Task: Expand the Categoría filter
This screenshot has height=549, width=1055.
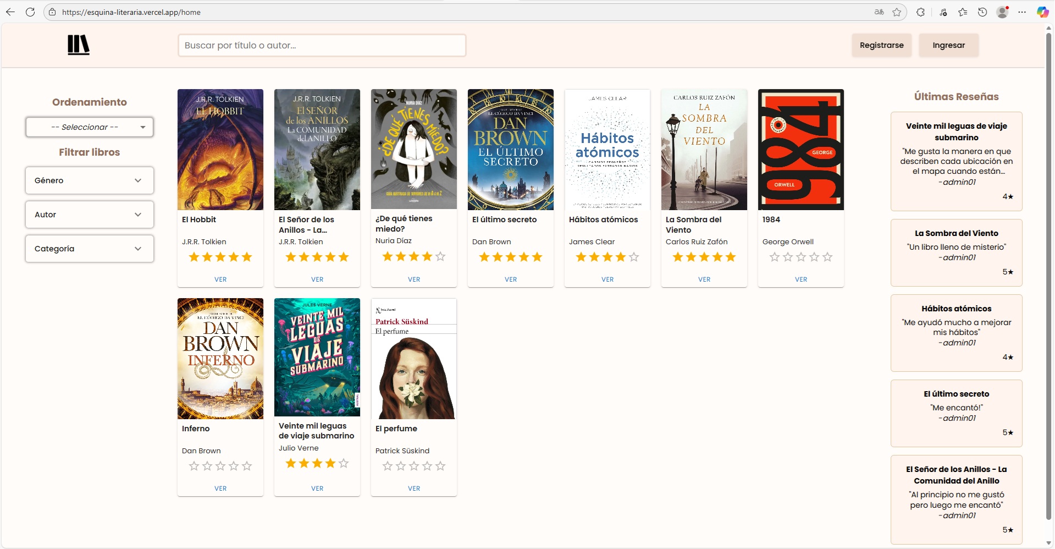Action: [x=90, y=249]
